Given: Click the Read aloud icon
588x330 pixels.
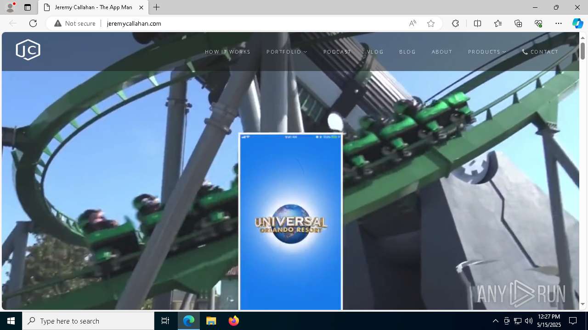Looking at the screenshot, I should (x=413, y=23).
